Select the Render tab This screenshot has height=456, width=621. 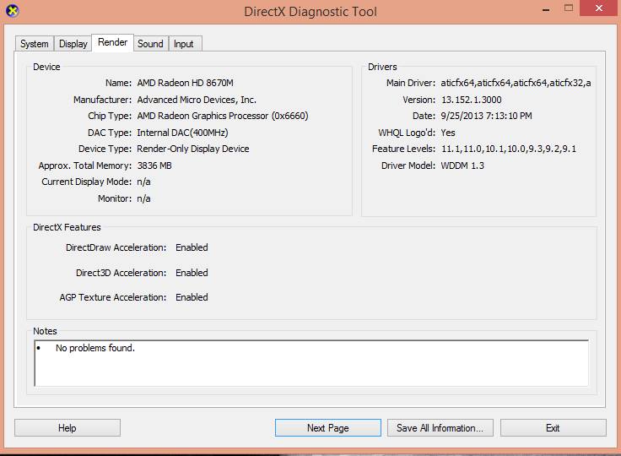click(x=112, y=42)
